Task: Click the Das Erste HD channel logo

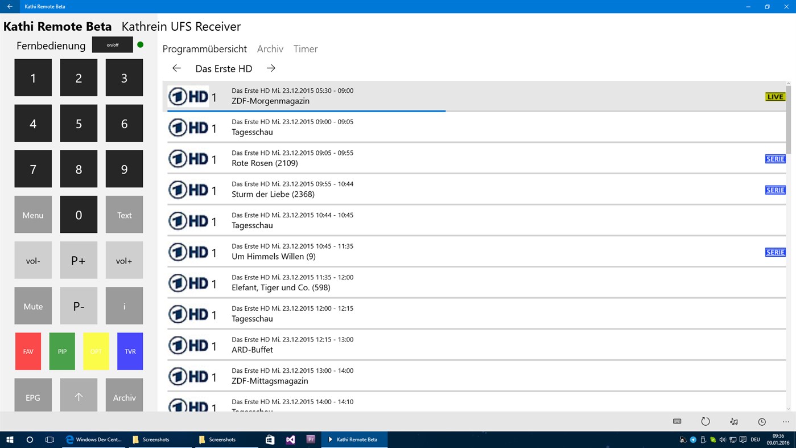Action: click(188, 96)
